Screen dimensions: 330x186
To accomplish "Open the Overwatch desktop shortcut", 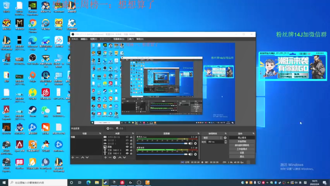I will [46, 24].
